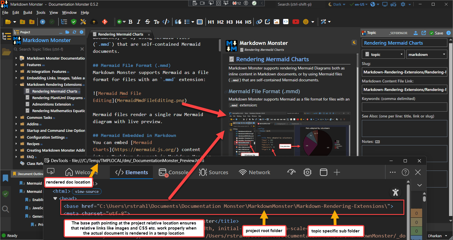
Task: Collapse the head element in DevTools
Action: pos(55,198)
